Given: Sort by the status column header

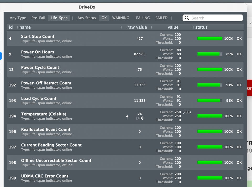Looking at the screenshot, I should [x=201, y=27].
